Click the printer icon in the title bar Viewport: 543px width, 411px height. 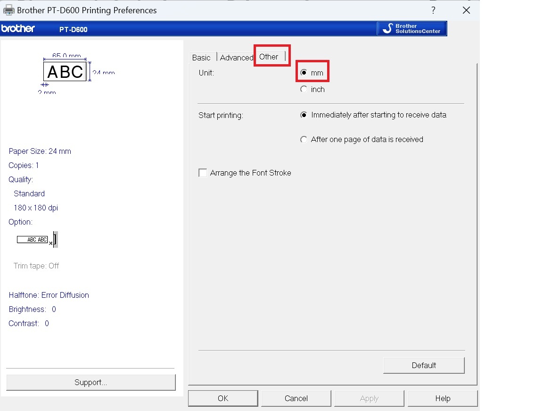coord(8,10)
